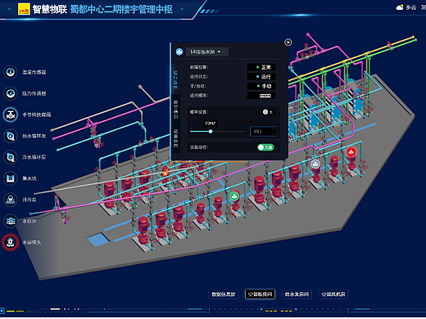Select the 温度传感器 temperature sensor icon
Image resolution: width=426 pixels, height=319 pixels.
coord(11,72)
